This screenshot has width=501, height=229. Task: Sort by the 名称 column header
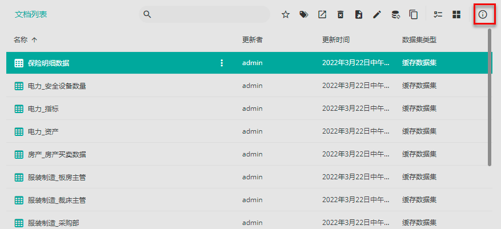pos(21,40)
